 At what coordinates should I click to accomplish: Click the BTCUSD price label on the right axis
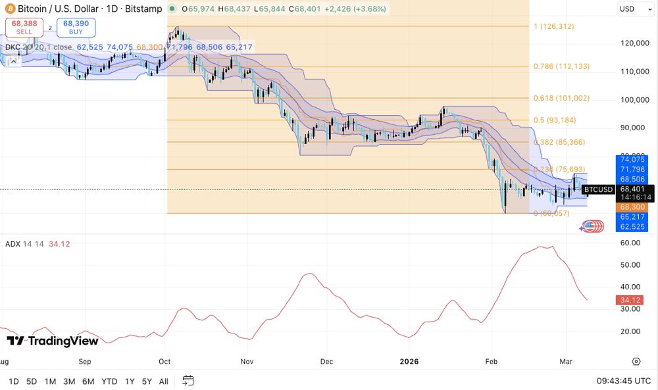pyautogui.click(x=598, y=189)
